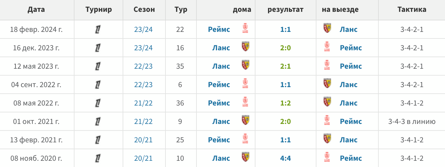445x167 pixels.
Task: Click Ligue 1 icon in 08 нояб. 2020 row
Action: click(x=98, y=158)
